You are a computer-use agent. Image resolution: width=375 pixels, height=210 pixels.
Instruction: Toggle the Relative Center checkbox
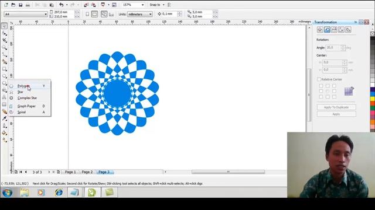[x=319, y=79]
